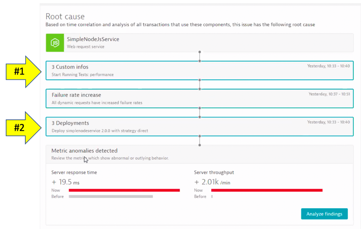Click the gray Before bar under Server response time
Screen dimensions: 361x229
point(111,196)
